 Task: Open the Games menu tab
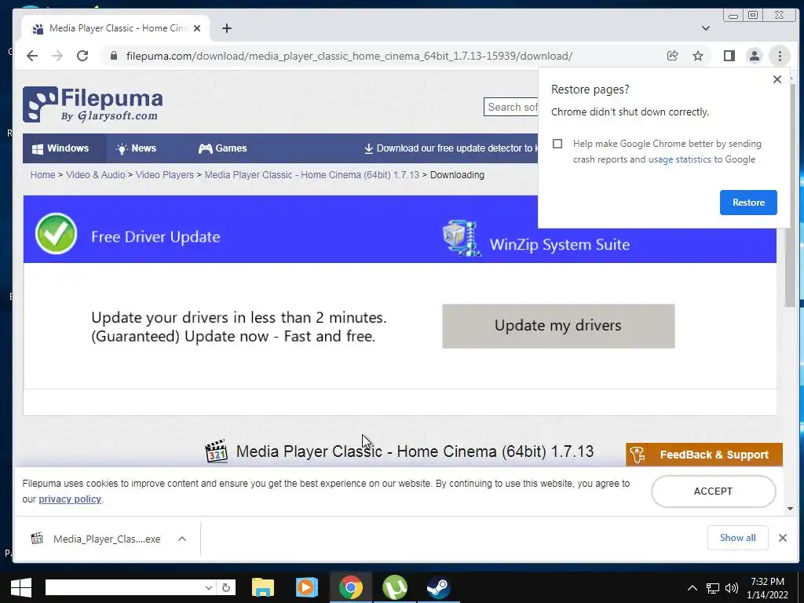tap(222, 148)
